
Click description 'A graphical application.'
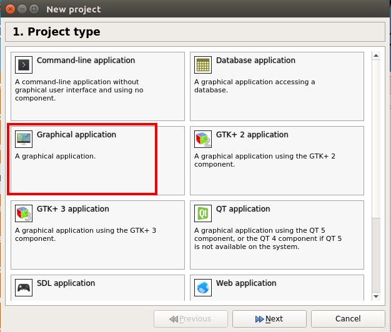coord(56,156)
